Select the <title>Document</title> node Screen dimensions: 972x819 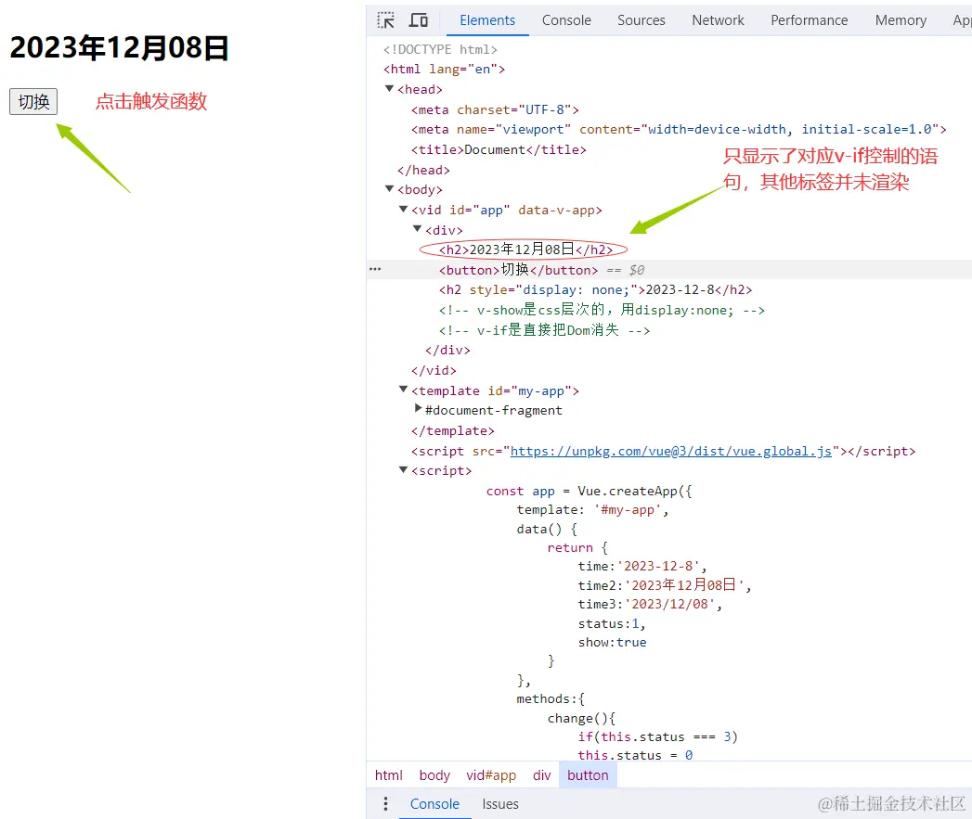[499, 149]
